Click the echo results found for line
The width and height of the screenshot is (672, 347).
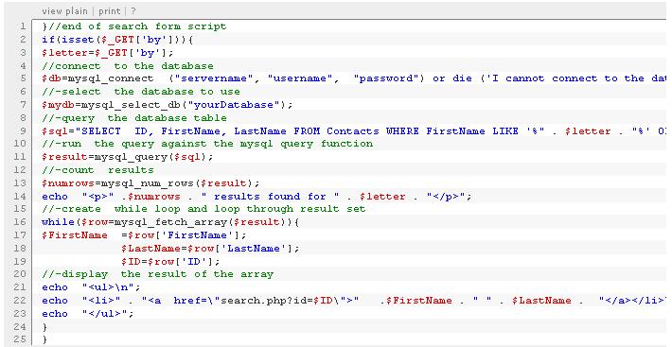256,197
